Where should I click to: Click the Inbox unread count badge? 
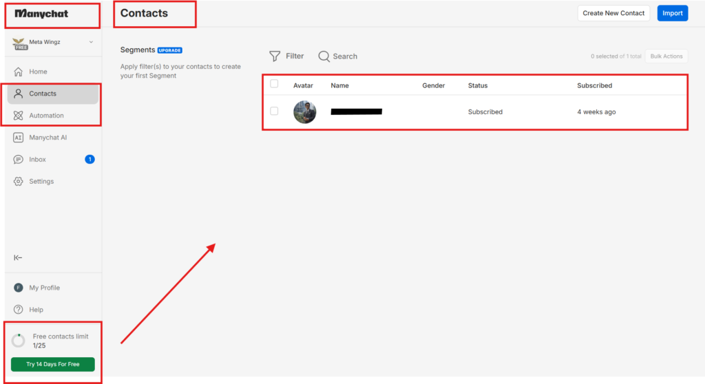90,159
